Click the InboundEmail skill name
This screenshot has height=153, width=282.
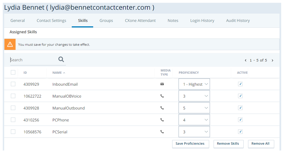(x=65, y=84)
